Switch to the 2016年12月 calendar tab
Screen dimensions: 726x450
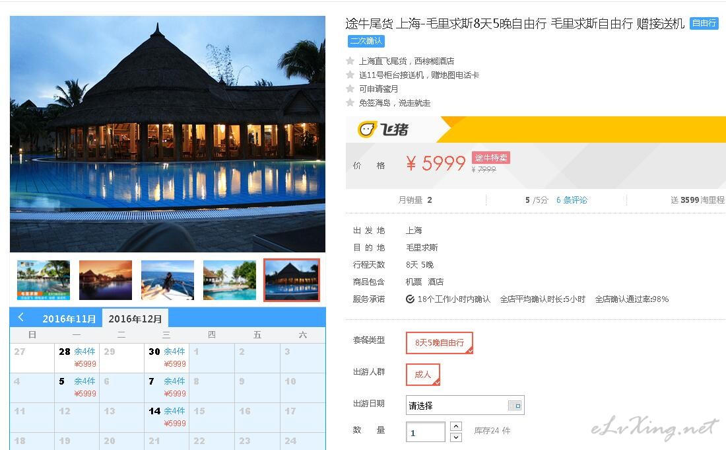click(135, 319)
